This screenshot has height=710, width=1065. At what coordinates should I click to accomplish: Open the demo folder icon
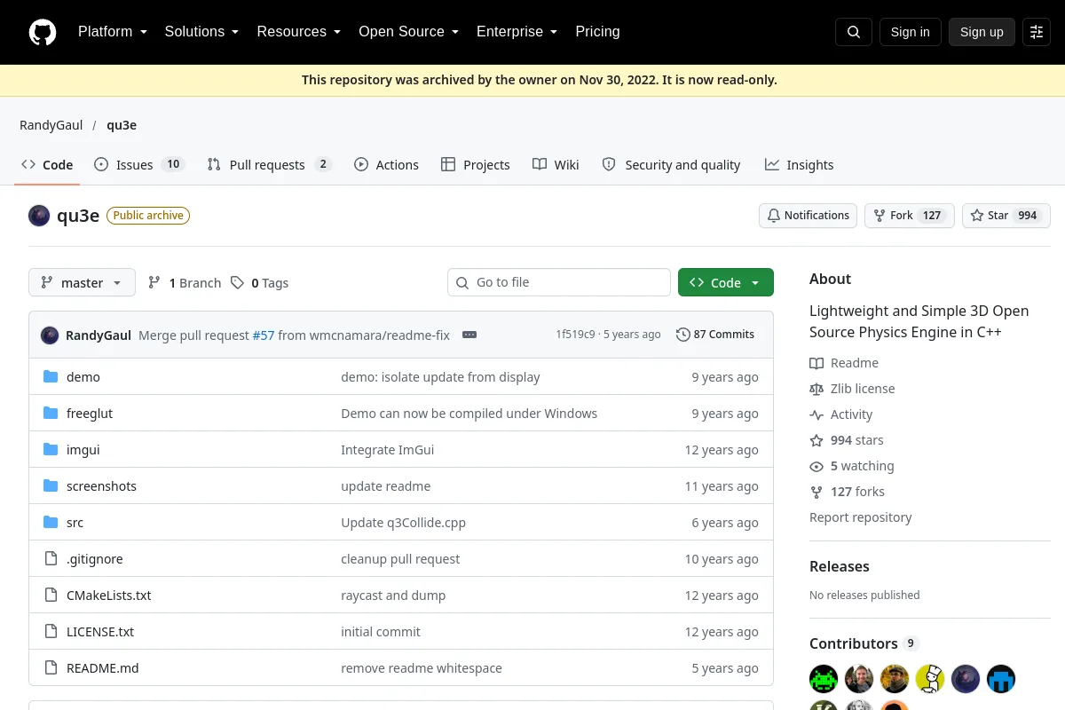point(51,377)
